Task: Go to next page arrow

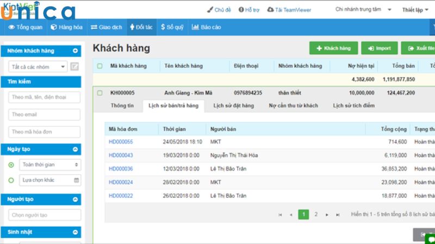Action: 327,215
